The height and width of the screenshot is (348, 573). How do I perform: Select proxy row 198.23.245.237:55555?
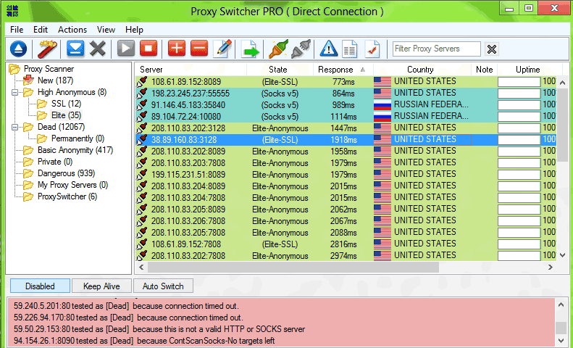pyautogui.click(x=346, y=94)
